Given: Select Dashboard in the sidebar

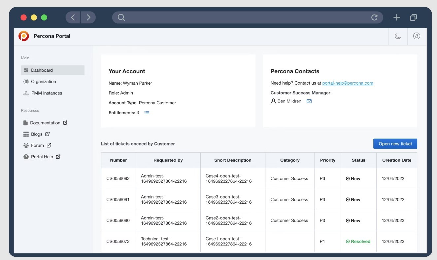Looking at the screenshot, I should pyautogui.click(x=42, y=70).
